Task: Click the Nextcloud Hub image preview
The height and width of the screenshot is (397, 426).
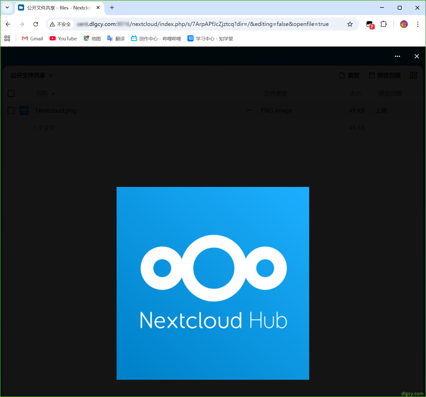Action: (213, 283)
